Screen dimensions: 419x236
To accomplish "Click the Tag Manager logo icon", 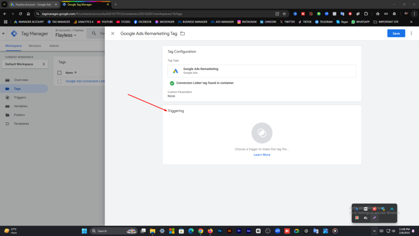I will point(14,34).
